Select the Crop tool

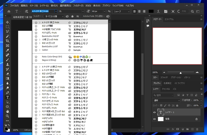[8, 41]
